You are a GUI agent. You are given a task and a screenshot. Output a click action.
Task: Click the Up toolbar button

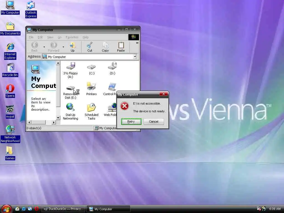[x=73, y=47]
